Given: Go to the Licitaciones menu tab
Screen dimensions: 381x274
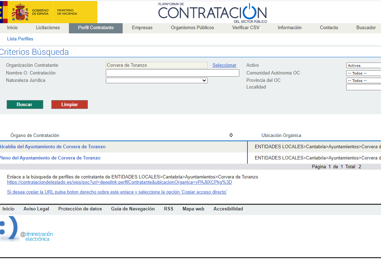Looking at the screenshot, I should click(48, 28).
